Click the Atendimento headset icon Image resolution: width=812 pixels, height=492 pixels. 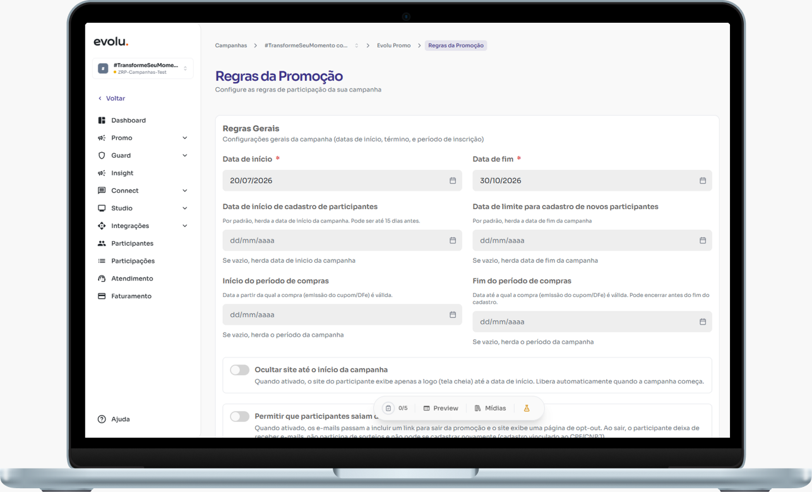[102, 279]
